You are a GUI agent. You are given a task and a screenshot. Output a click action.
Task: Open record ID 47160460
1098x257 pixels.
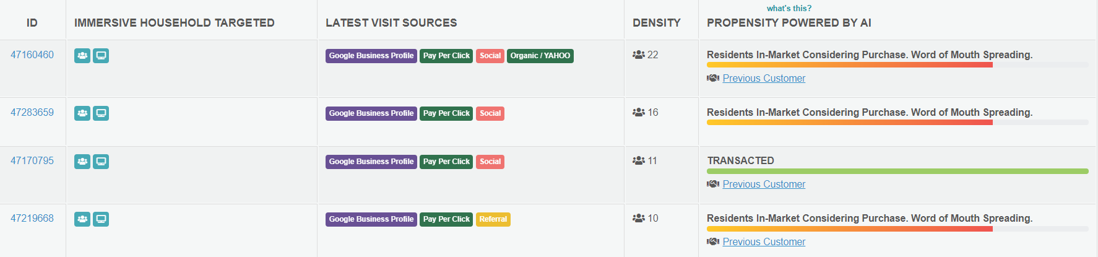pyautogui.click(x=32, y=55)
